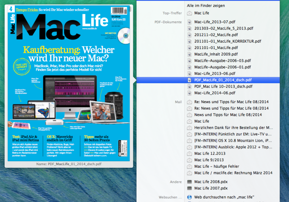Click the mail icon of the Top-Treffer Mac Life
Viewport: 289px width, 202px height.
coord(189,13)
